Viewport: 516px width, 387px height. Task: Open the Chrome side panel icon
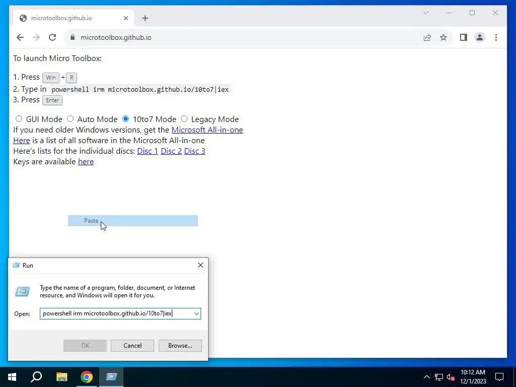(464, 37)
